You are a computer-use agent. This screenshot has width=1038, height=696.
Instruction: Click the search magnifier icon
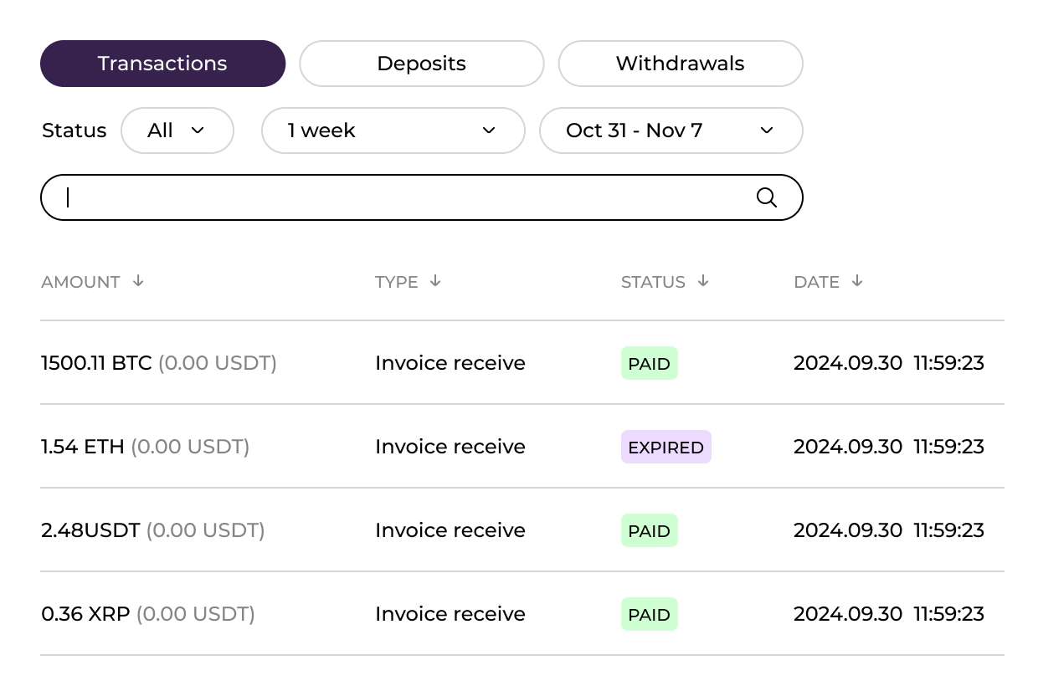(x=766, y=197)
